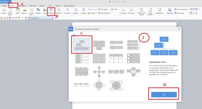Viewport: 202px width, 109px height.
Task: Open the Special Features tab
Action: tap(69, 6)
